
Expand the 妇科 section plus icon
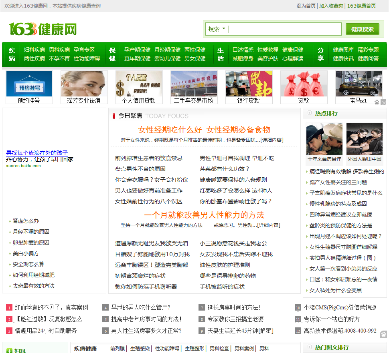(x=10, y=351)
